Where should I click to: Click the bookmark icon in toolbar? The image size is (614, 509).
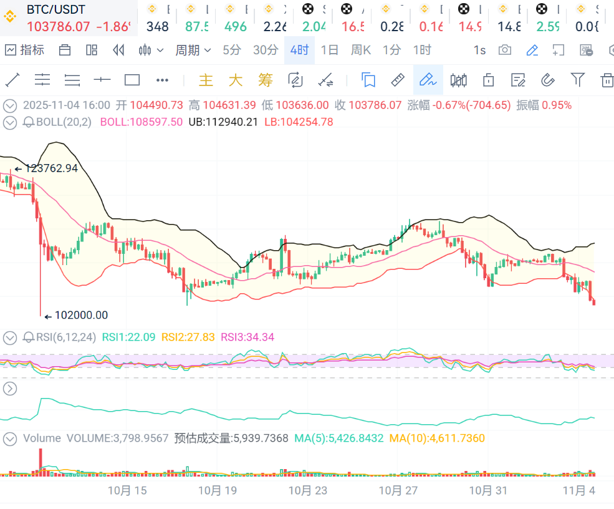click(368, 80)
